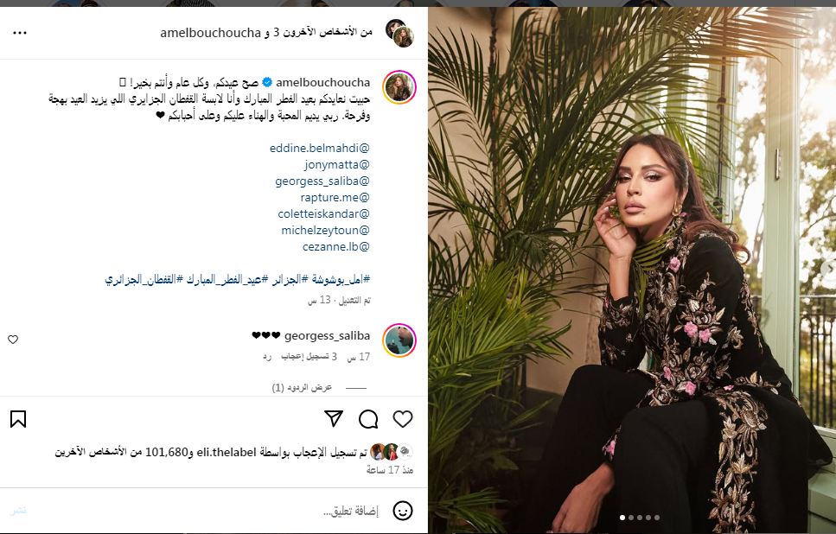Save post with the bookmark icon
The image size is (836, 534).
18,419
